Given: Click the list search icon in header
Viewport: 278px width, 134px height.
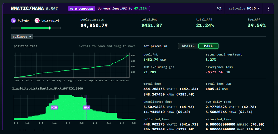Looking at the screenshot, I should tap(219, 8).
